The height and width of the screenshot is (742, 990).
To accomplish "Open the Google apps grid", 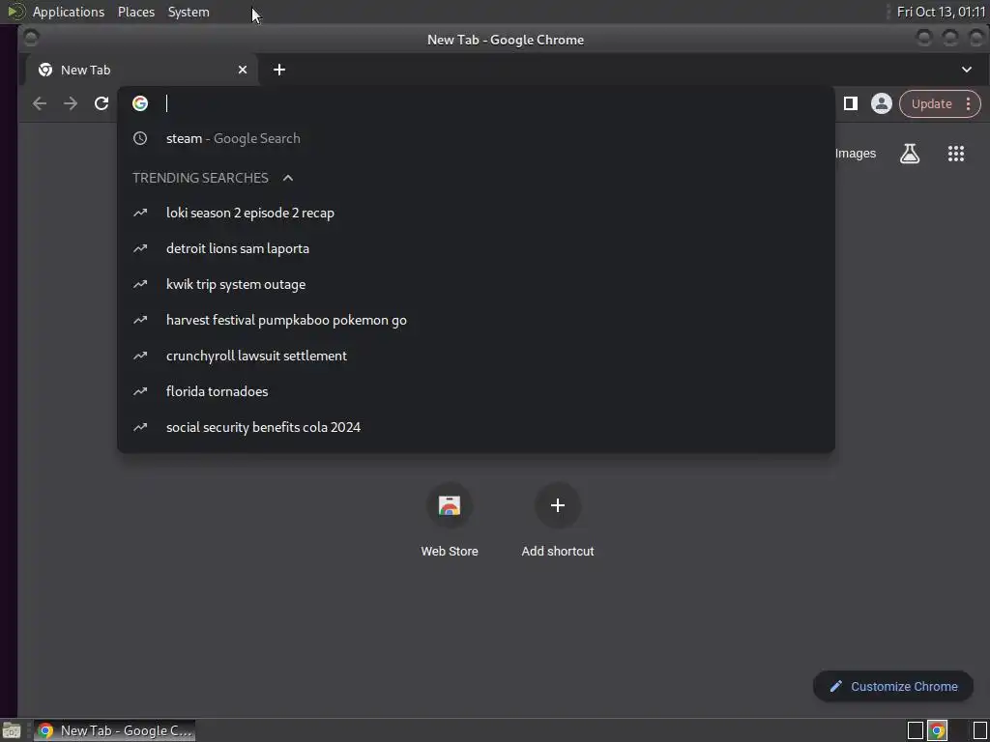I will [956, 154].
